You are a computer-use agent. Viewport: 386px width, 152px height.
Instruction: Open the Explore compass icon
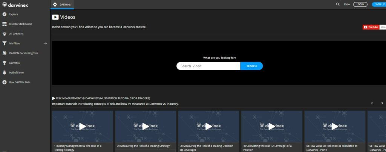[x=5, y=14]
